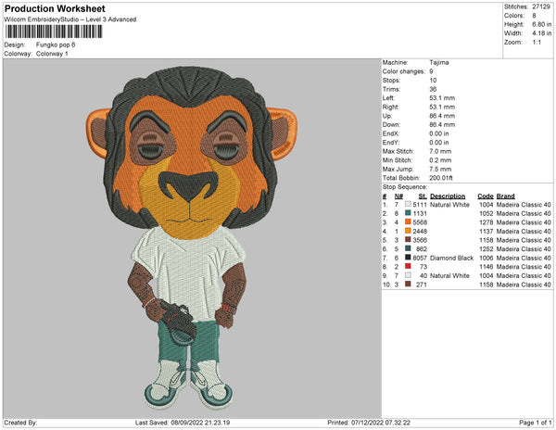Click the embroidered lion character design preview
Image resolution: width=556 pixels, height=430 pixels.
(191, 238)
